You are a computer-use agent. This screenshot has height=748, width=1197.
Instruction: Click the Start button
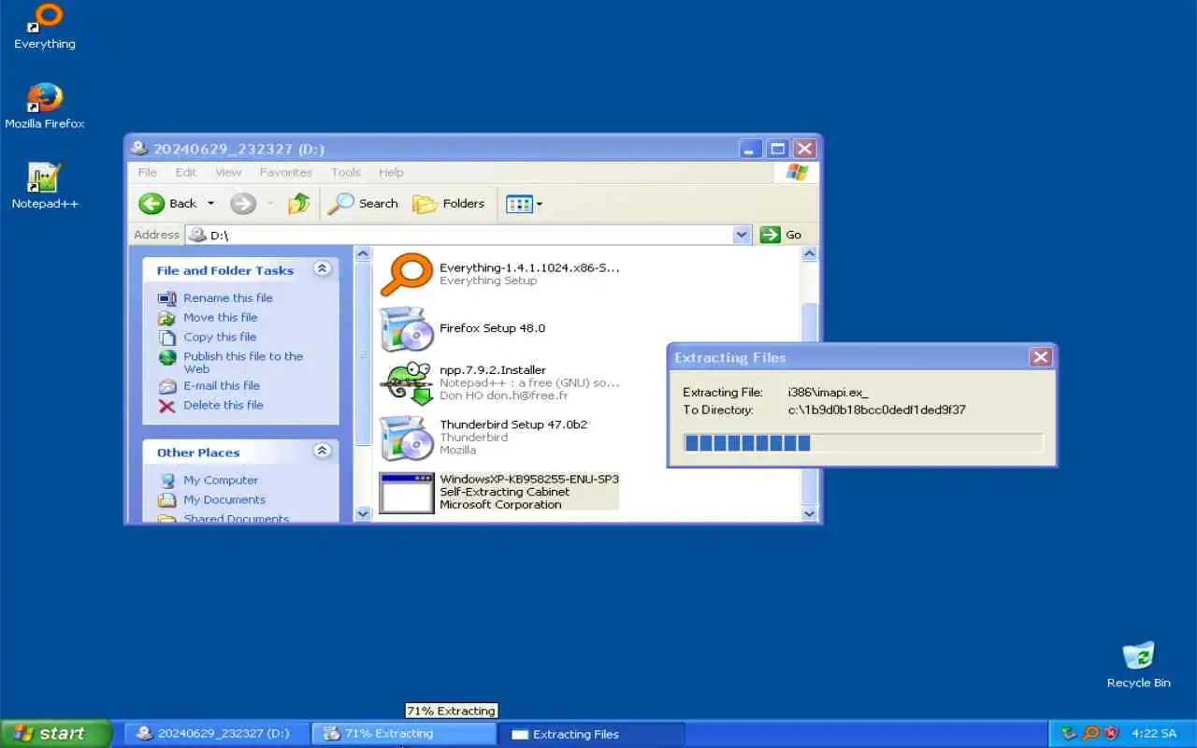[56, 733]
